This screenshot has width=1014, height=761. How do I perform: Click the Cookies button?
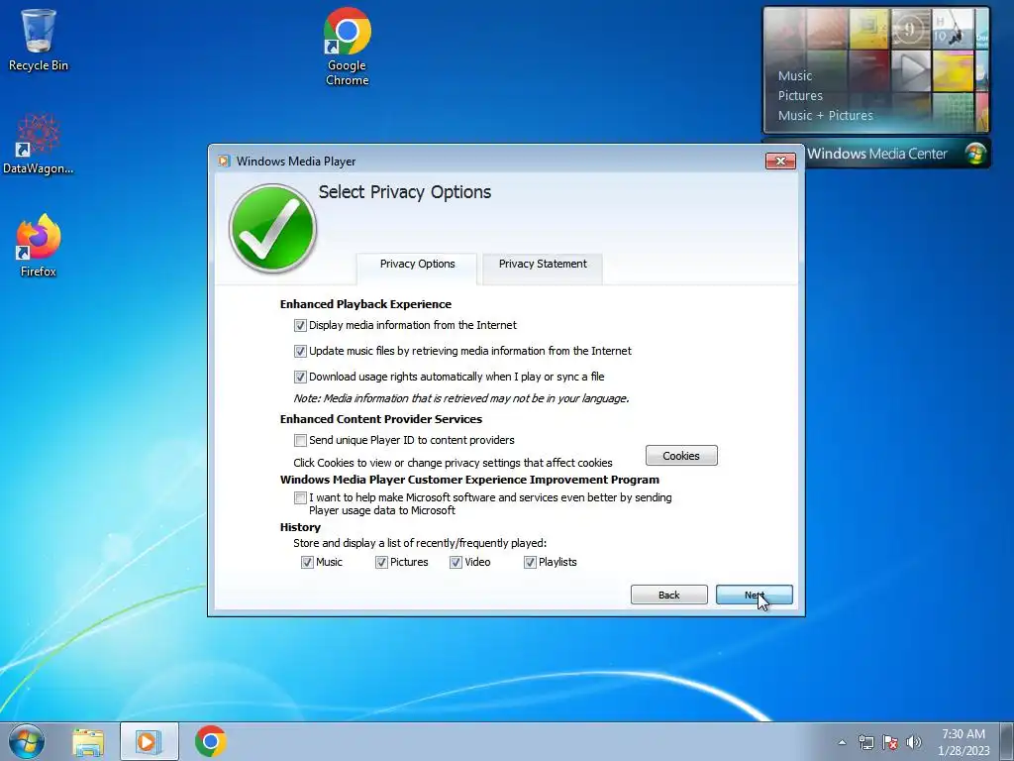pyautogui.click(x=681, y=456)
